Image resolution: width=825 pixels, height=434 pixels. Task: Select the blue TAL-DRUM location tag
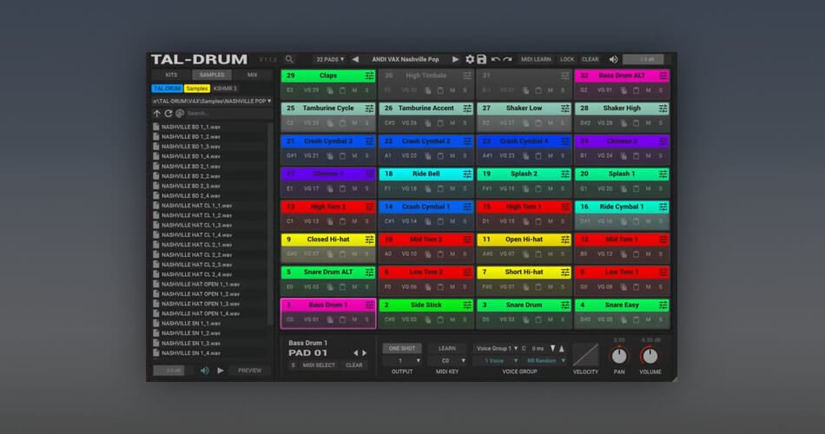(168, 89)
